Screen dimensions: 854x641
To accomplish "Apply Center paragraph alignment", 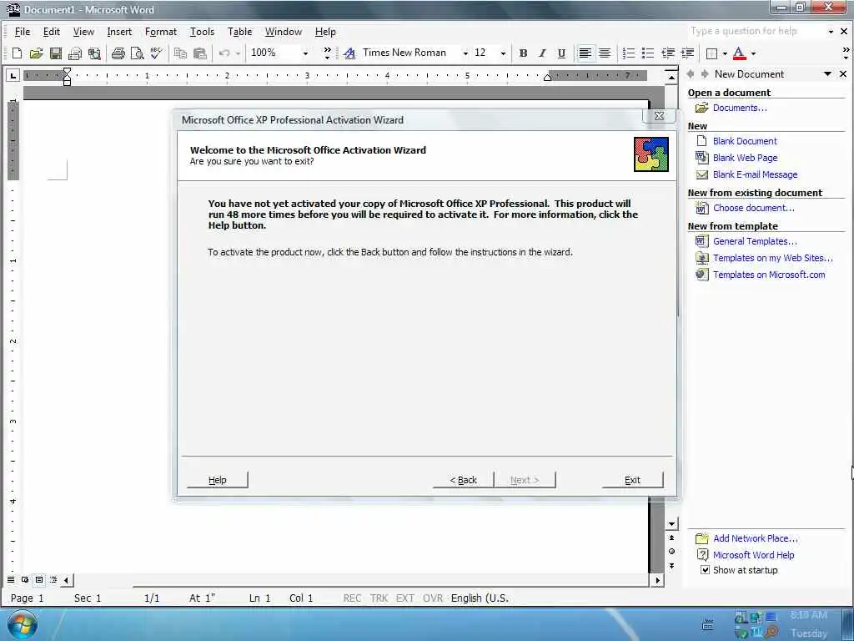I will coord(605,53).
